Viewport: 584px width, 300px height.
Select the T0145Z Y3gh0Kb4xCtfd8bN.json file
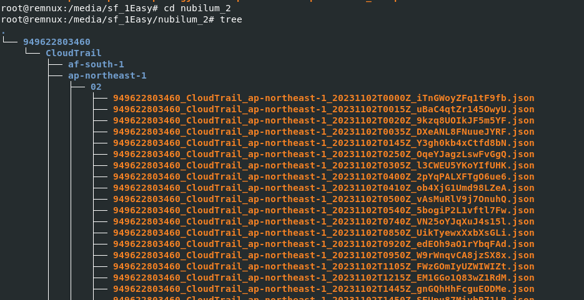tap(324, 143)
